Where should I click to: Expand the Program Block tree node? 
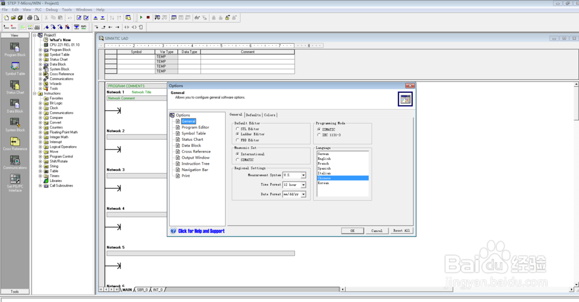(x=41, y=50)
